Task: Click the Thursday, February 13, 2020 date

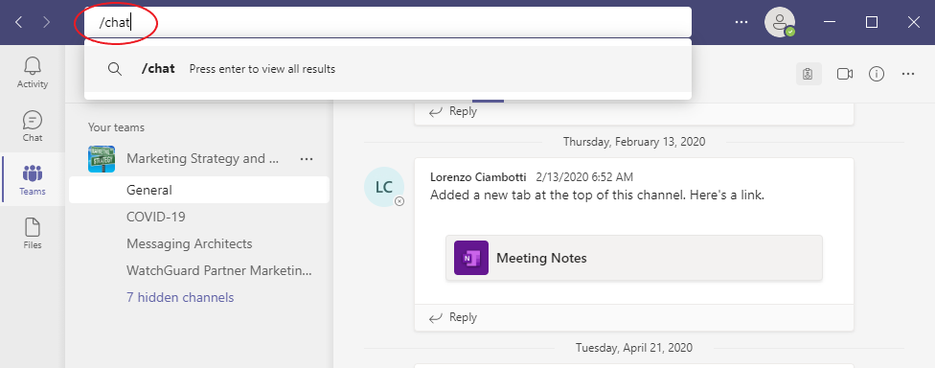Action: [634, 142]
